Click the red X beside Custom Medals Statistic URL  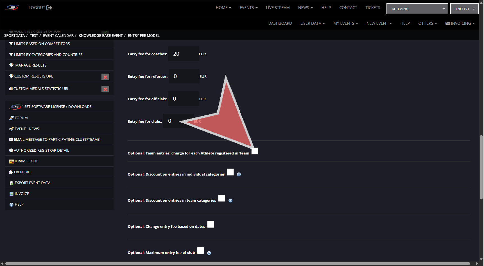[105, 89]
